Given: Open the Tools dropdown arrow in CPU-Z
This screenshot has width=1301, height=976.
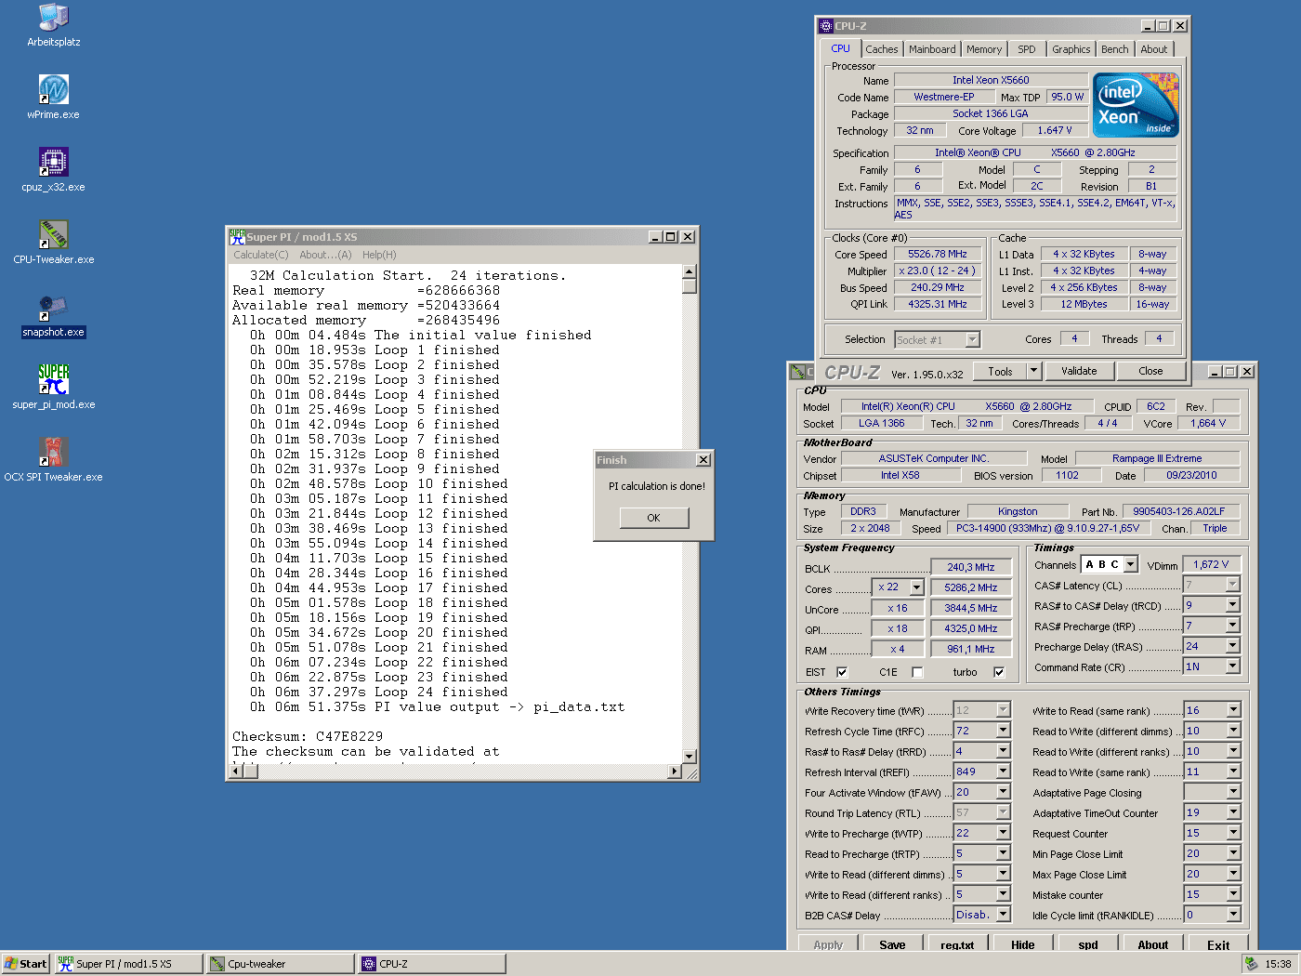Looking at the screenshot, I should coord(1033,371).
